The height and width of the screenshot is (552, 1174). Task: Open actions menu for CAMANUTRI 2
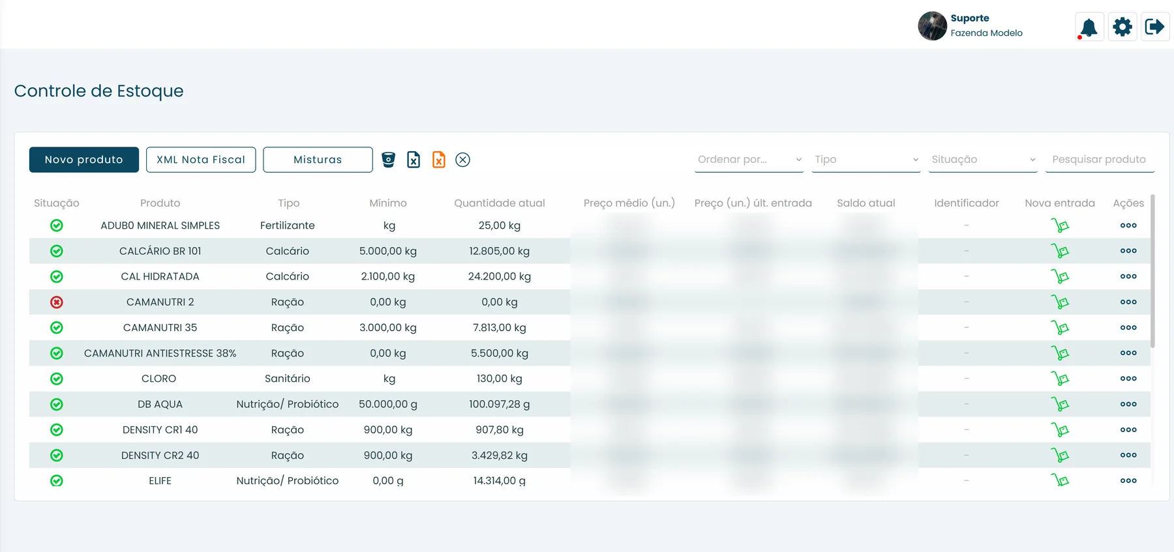point(1128,302)
